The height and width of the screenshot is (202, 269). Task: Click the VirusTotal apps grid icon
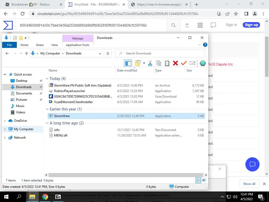200,25
